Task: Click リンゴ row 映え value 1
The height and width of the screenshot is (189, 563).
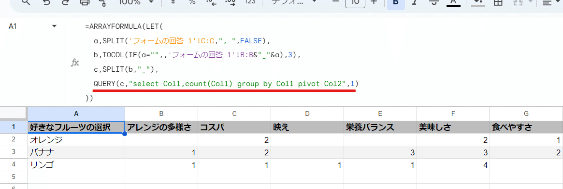Action: 307,164
